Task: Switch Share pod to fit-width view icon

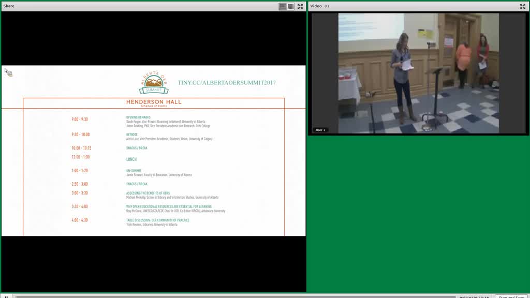Action: coord(291,6)
